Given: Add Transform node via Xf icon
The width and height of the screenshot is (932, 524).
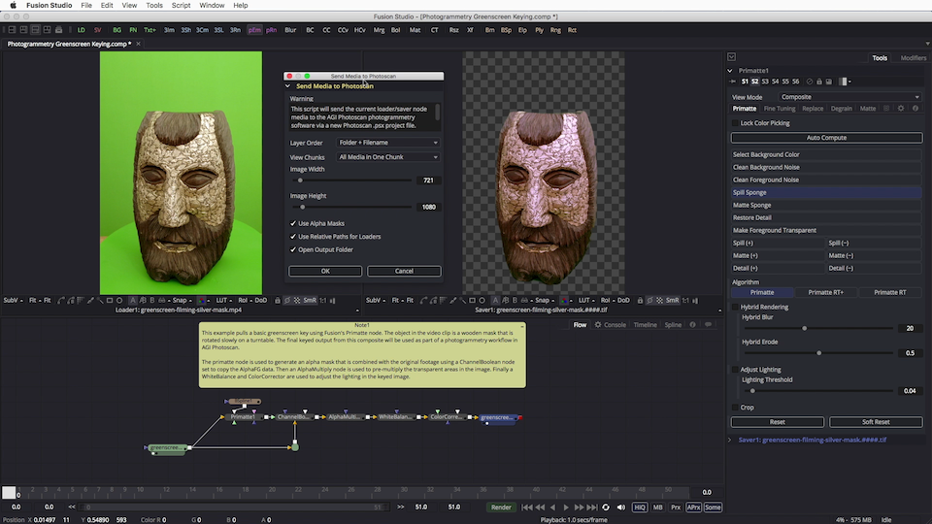Looking at the screenshot, I should (470, 30).
